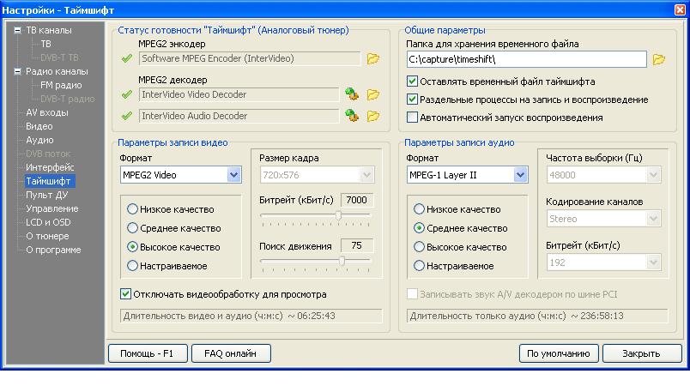Toggle Оставлять временный файл таймшифта checkbox

(x=413, y=82)
